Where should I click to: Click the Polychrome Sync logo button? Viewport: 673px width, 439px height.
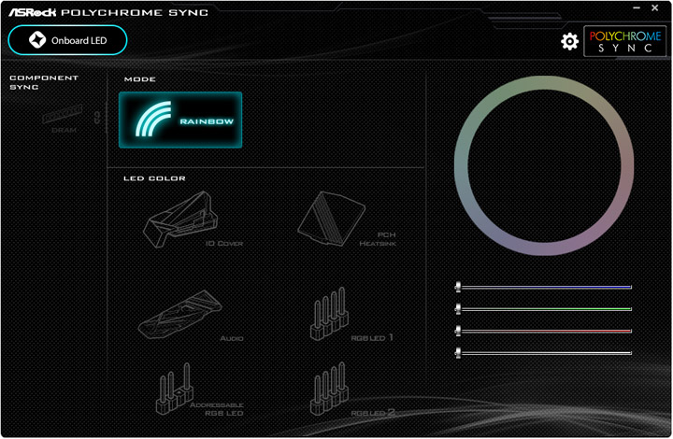(x=625, y=41)
